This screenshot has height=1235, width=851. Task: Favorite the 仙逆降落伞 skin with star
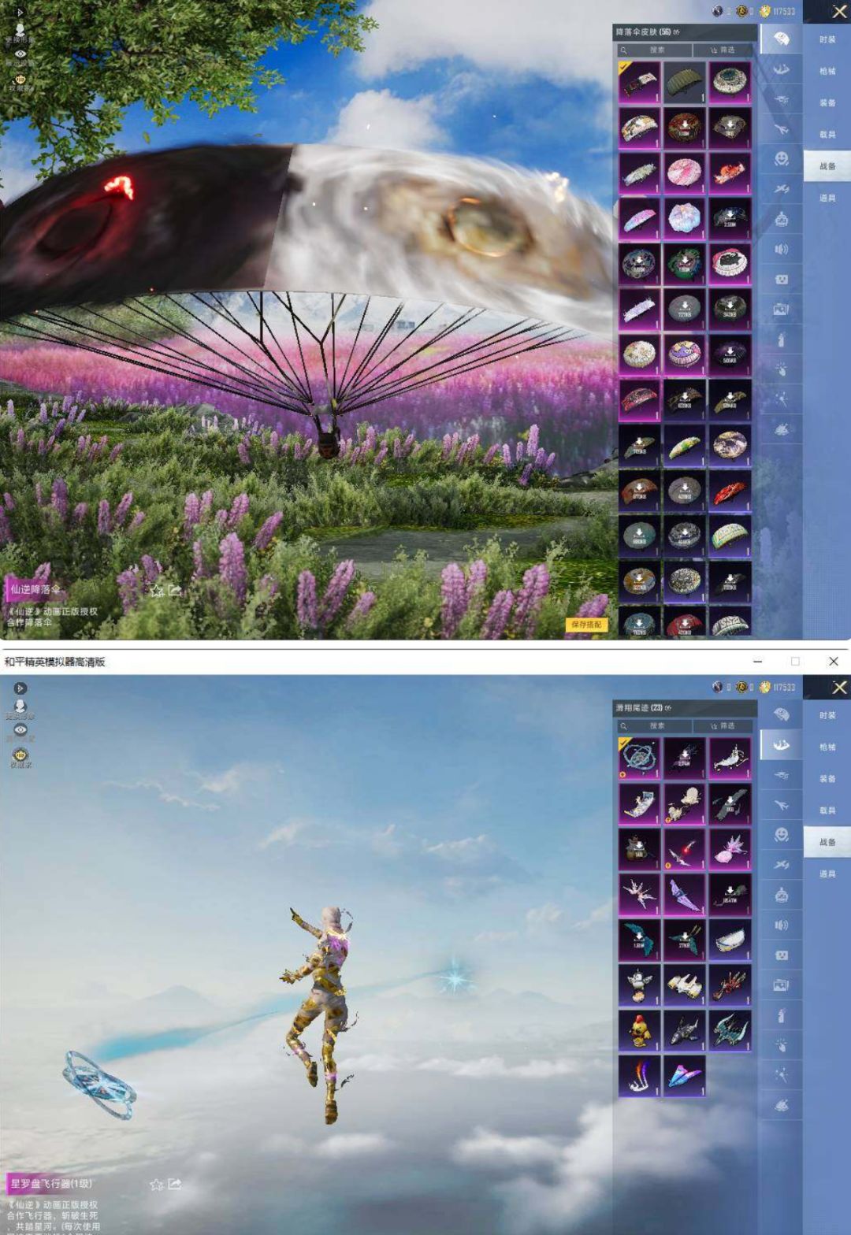157,590
